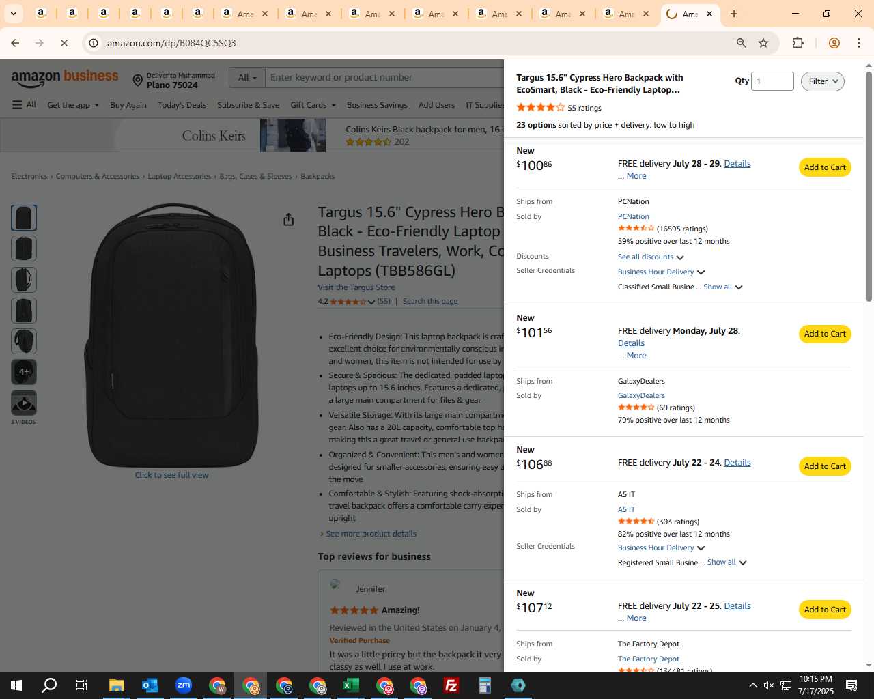The image size is (874, 699).
Task: Open the All search category dropdown
Action: [x=247, y=78]
